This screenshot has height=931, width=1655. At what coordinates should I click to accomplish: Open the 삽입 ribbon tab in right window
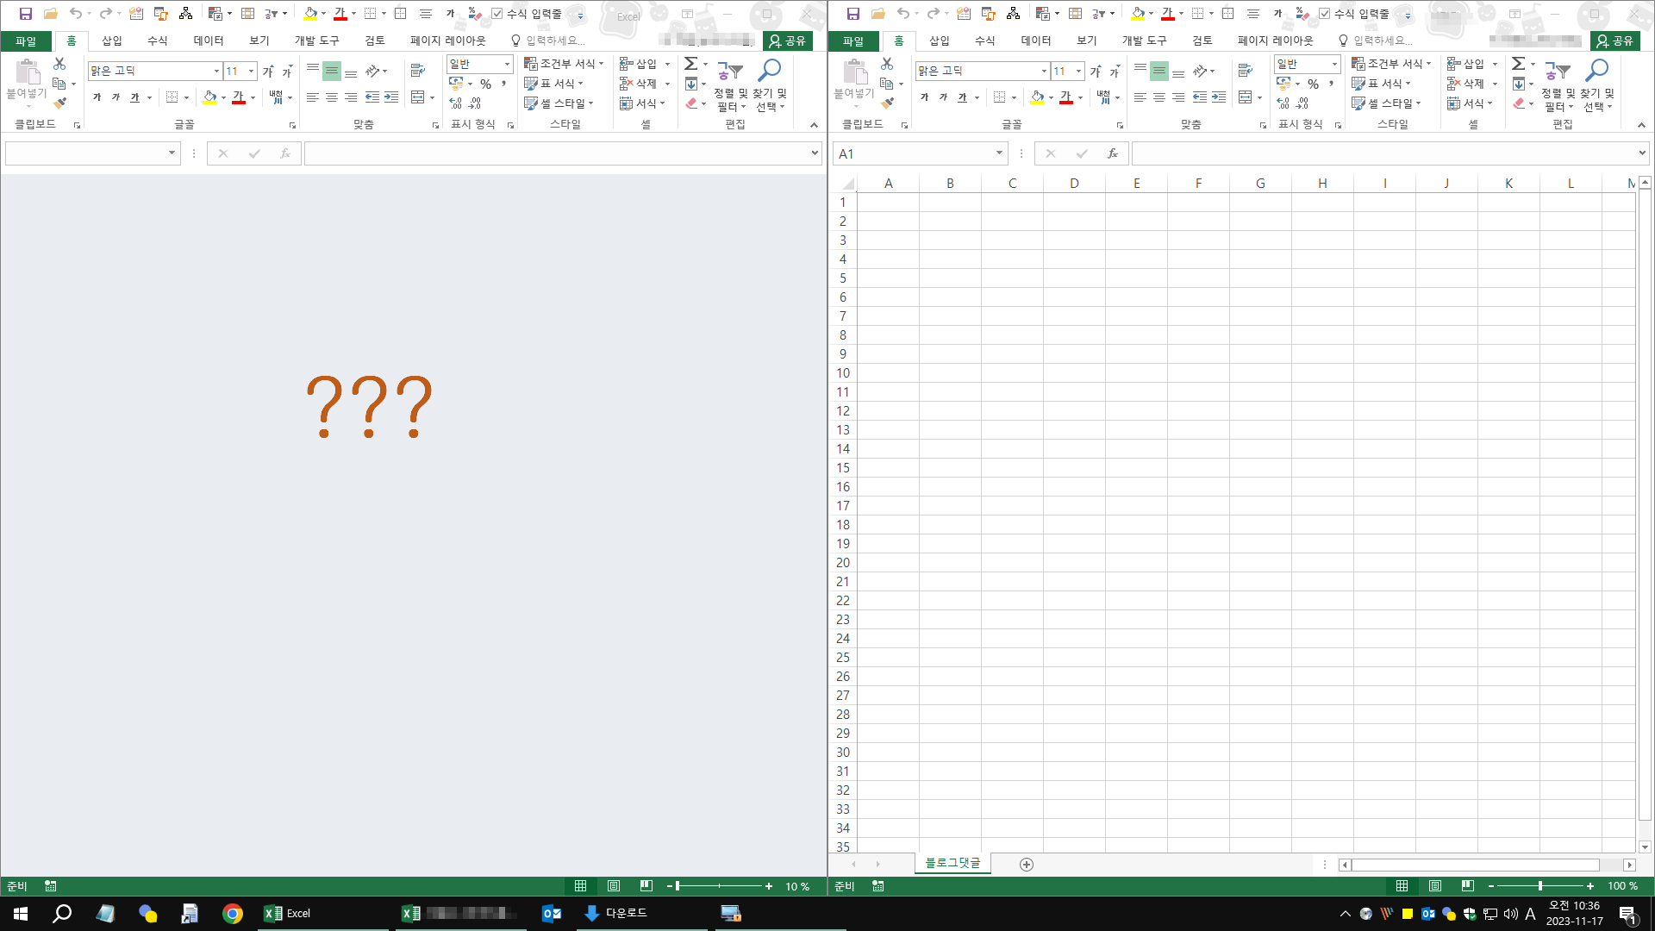pyautogui.click(x=939, y=41)
